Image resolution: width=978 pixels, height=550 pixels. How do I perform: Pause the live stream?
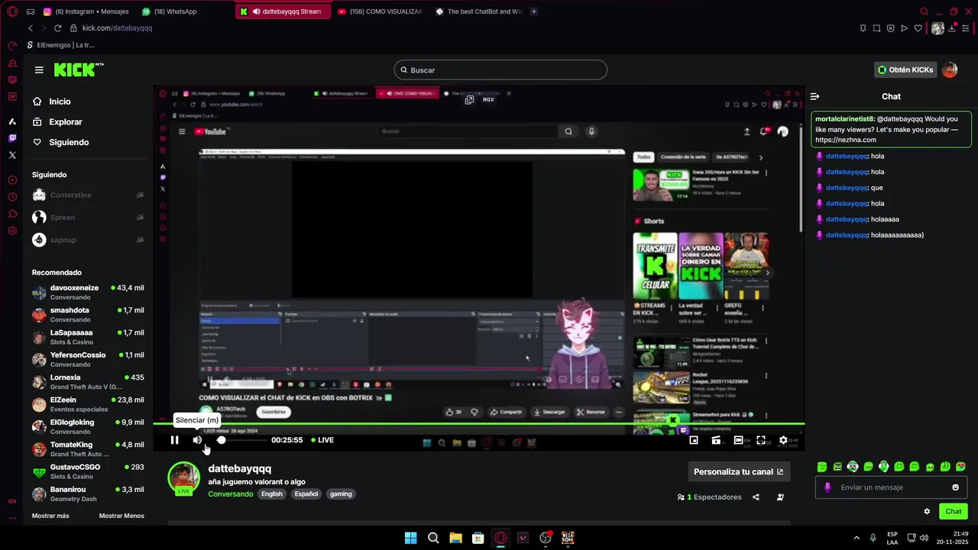[x=174, y=440]
